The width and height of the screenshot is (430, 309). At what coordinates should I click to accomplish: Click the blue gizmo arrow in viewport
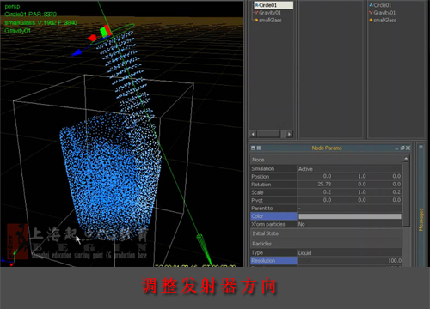tap(77, 53)
